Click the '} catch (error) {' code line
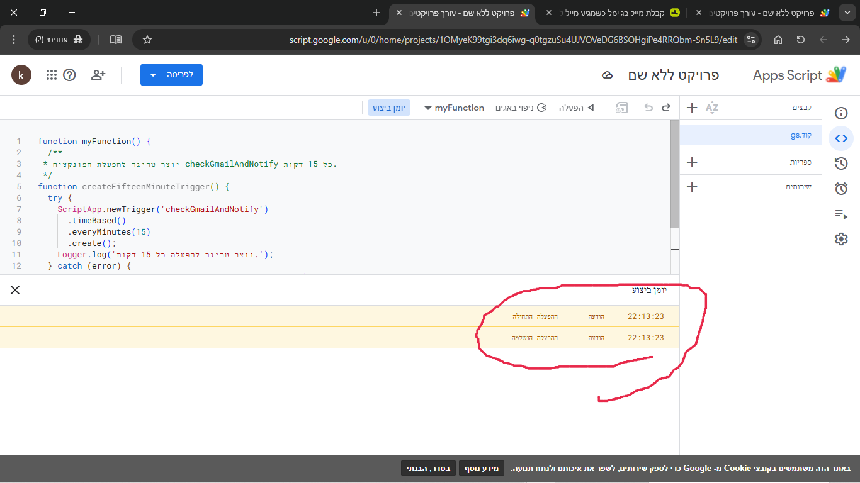 [x=89, y=266]
